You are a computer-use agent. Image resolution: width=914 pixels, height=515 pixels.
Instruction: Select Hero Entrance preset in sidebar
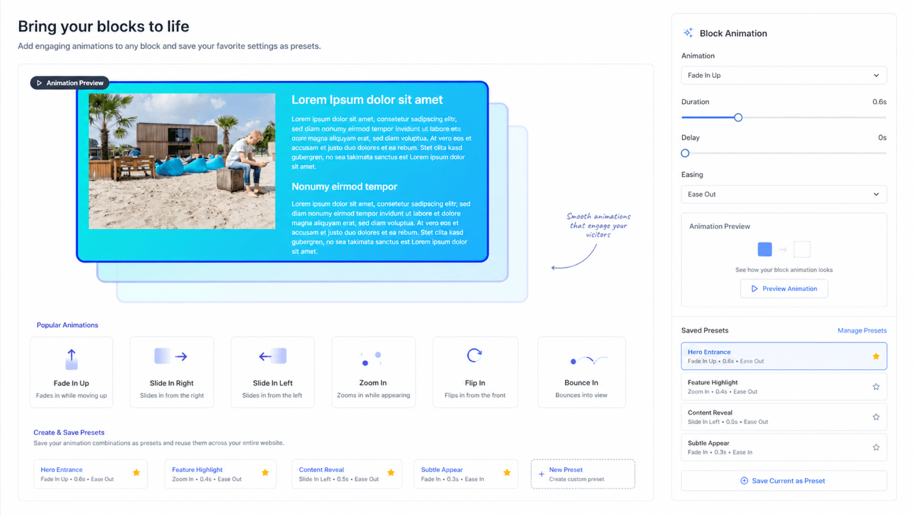tap(784, 356)
